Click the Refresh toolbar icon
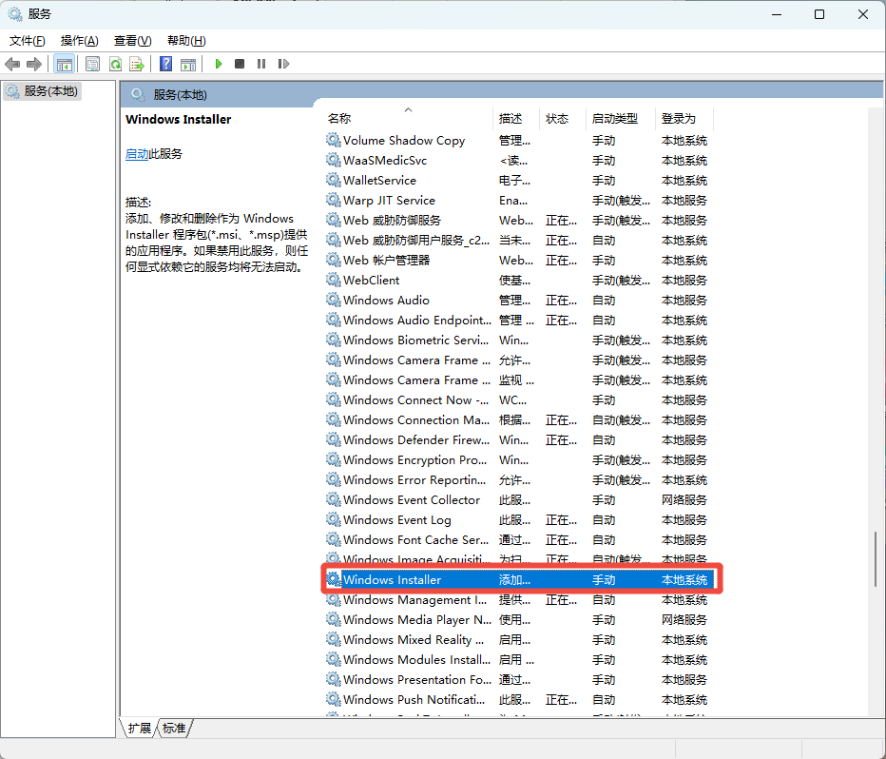 click(x=115, y=64)
